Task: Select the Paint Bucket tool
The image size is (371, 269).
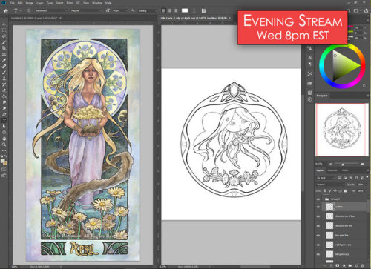Action: click(x=4, y=96)
